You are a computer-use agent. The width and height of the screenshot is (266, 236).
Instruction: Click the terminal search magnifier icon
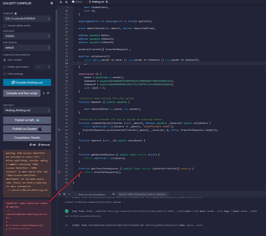click(113, 194)
